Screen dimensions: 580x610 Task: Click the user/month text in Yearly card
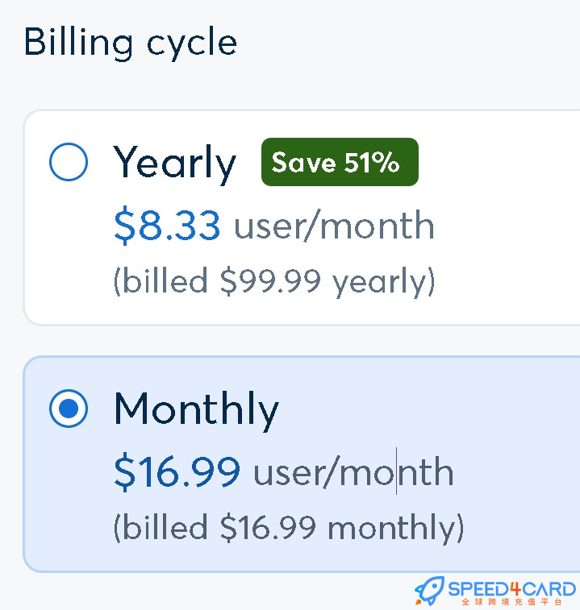(334, 226)
